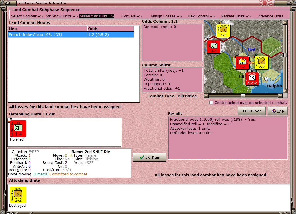Click the [Umezu] HQ name in unit details

point(41,174)
